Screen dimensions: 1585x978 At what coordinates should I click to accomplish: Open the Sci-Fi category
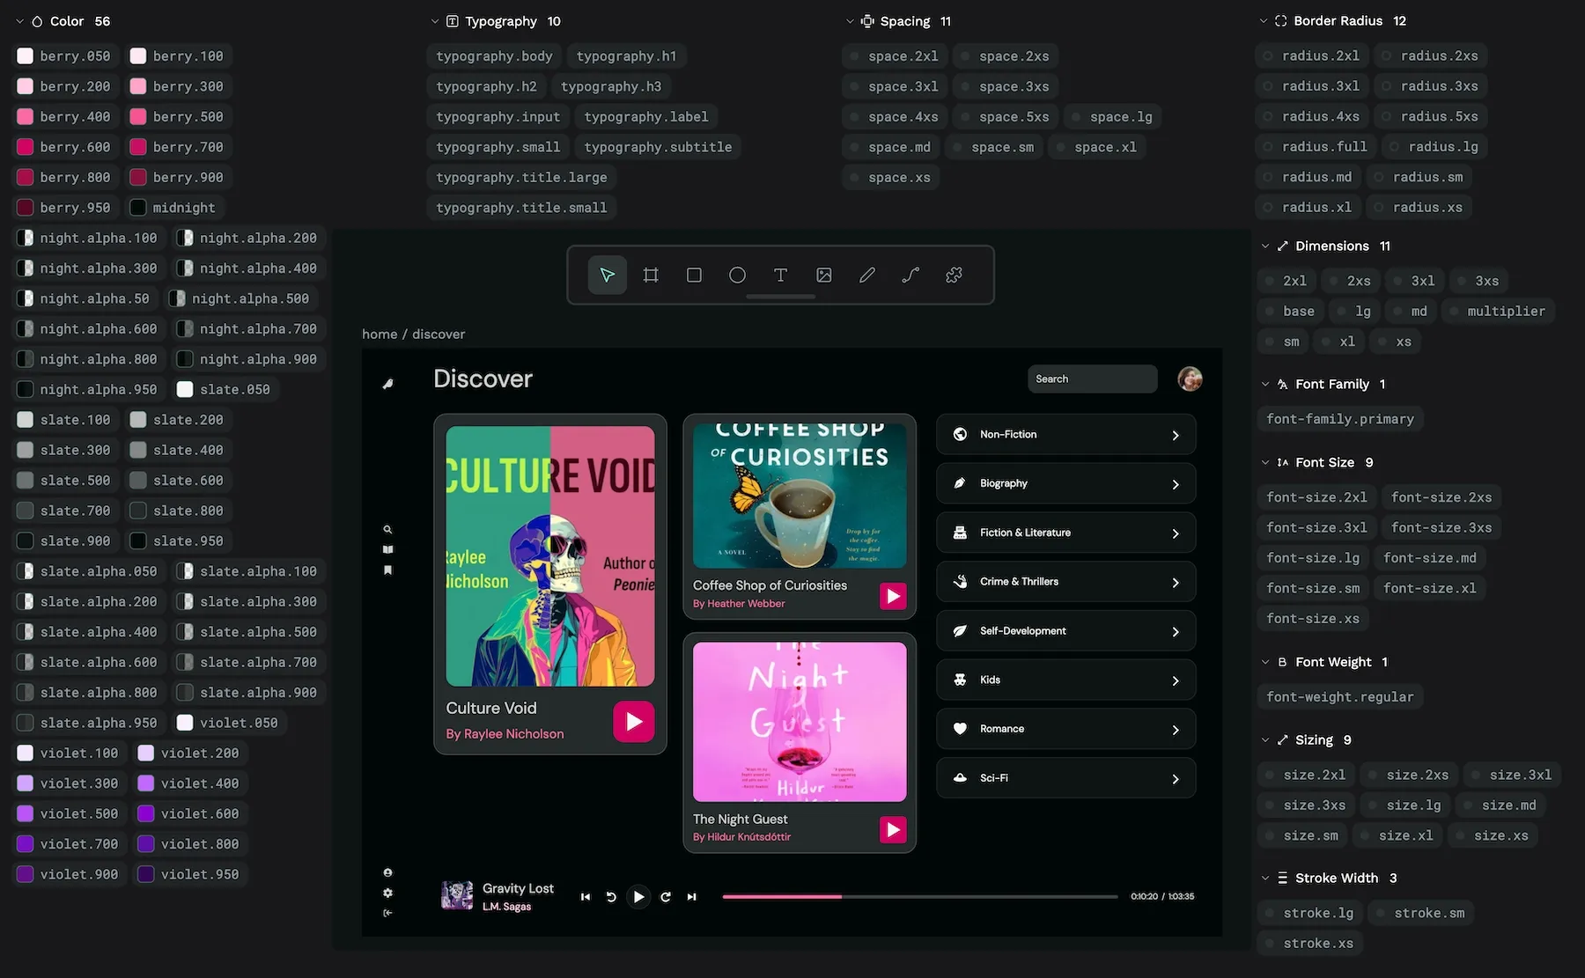point(1065,778)
